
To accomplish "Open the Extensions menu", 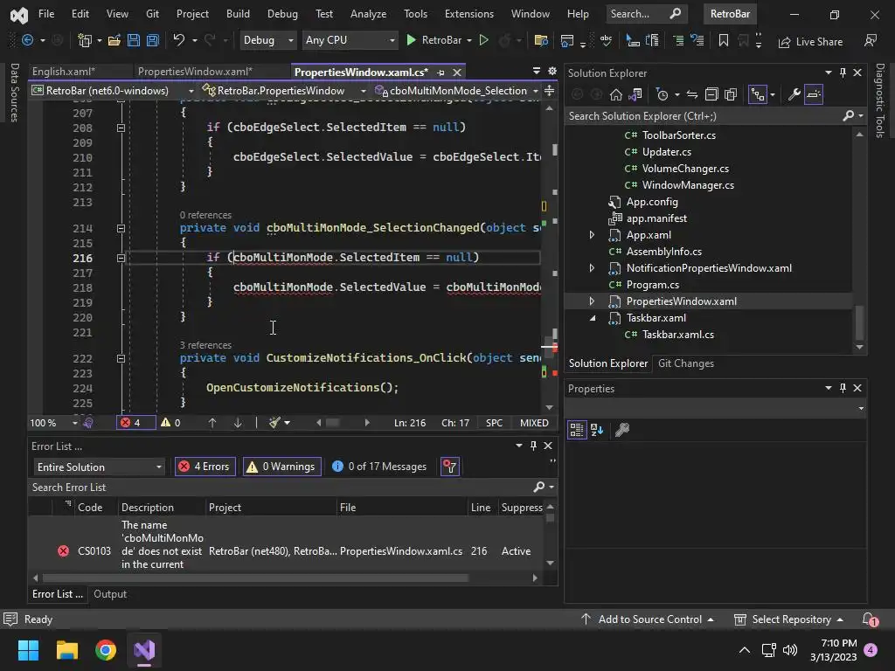I will [469, 14].
